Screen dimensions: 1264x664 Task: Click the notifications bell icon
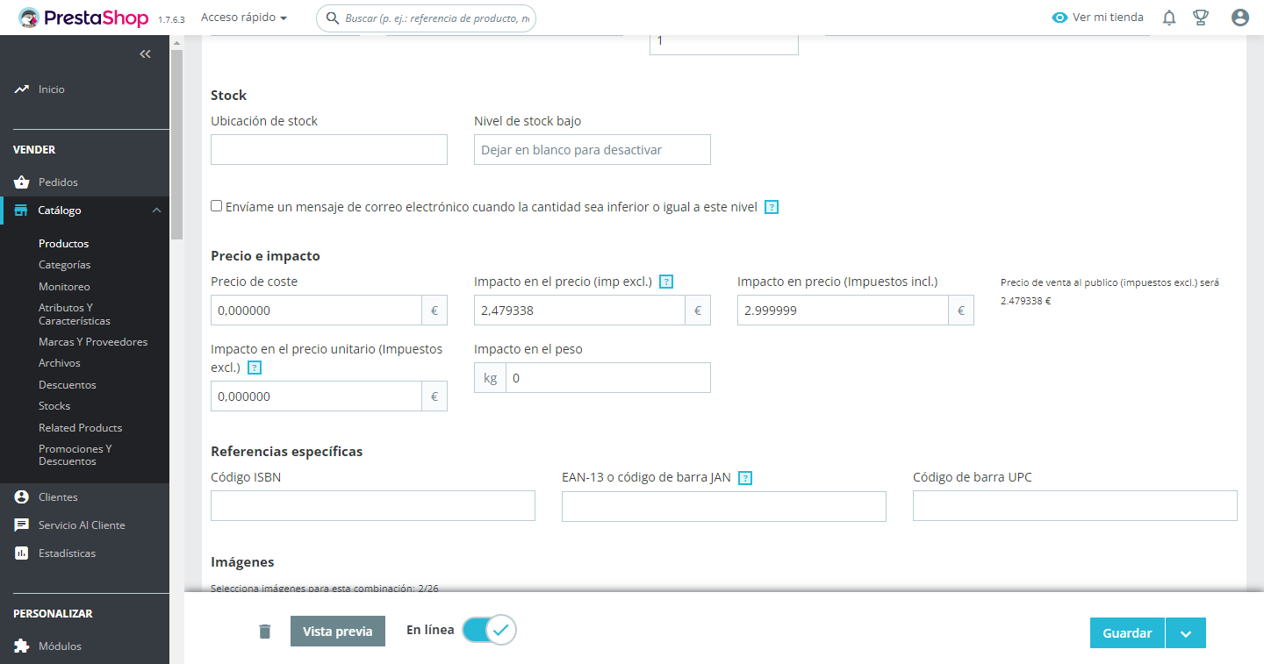coord(1169,18)
